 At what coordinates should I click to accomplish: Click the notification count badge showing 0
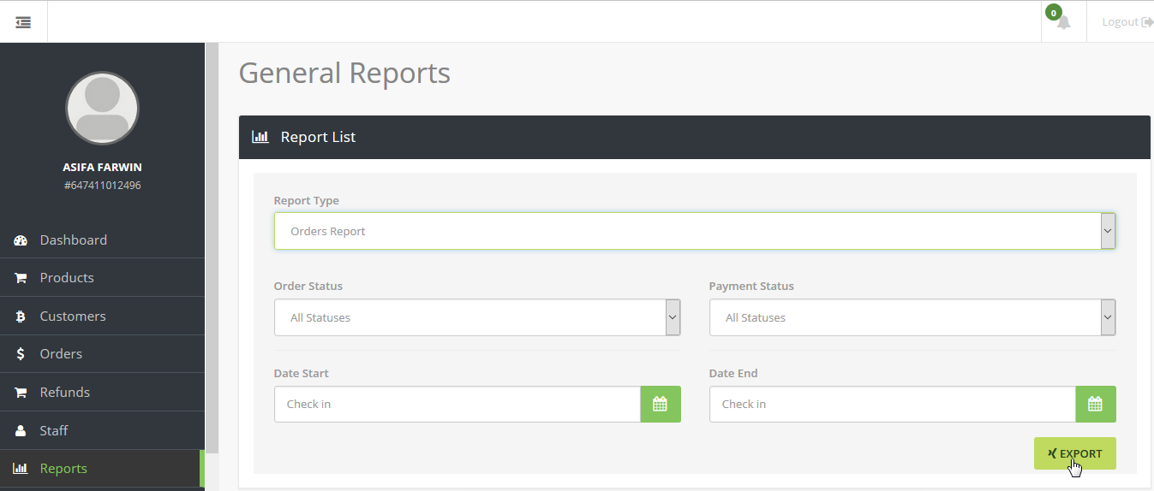point(1054,13)
